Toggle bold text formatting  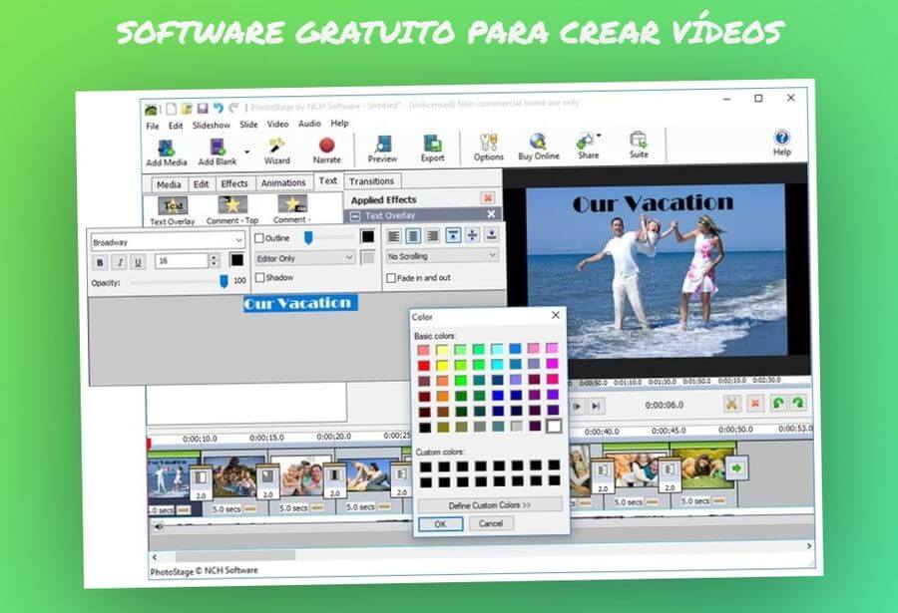(x=100, y=262)
